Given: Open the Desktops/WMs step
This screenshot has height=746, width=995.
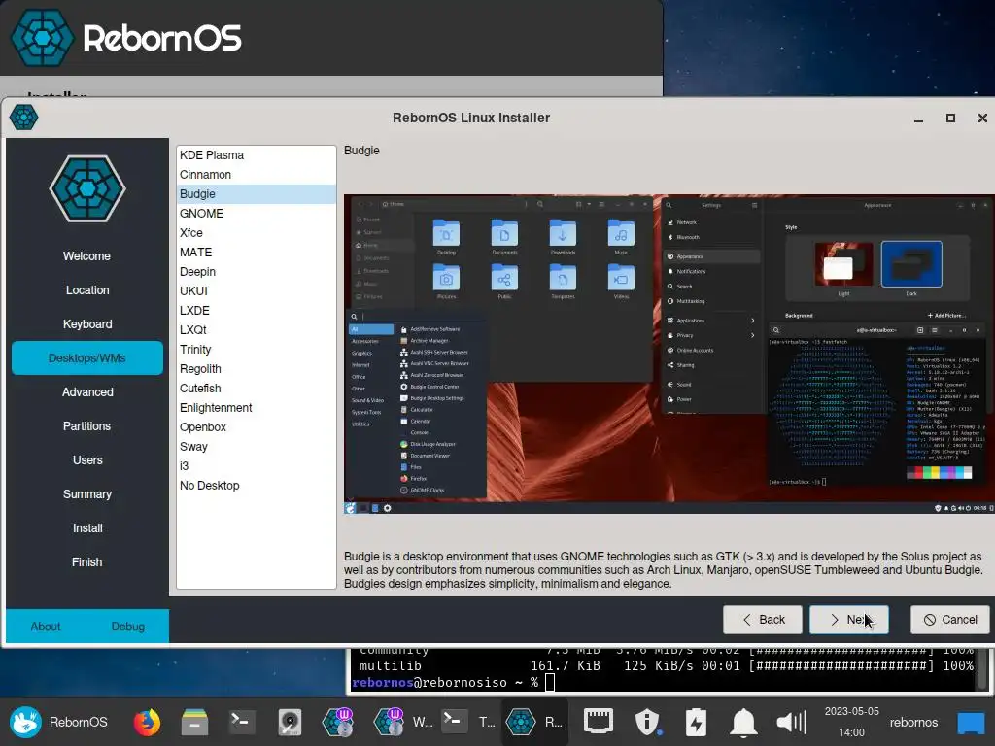Looking at the screenshot, I should coord(86,358).
